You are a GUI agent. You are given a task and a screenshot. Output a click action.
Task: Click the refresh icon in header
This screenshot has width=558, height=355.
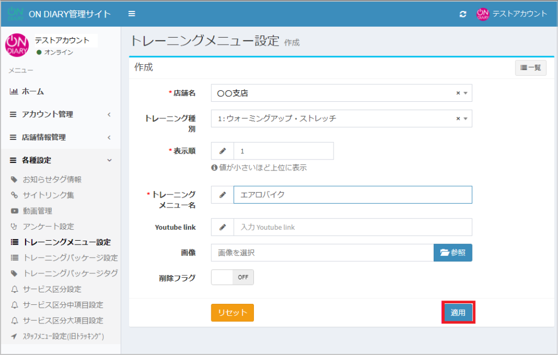[463, 14]
